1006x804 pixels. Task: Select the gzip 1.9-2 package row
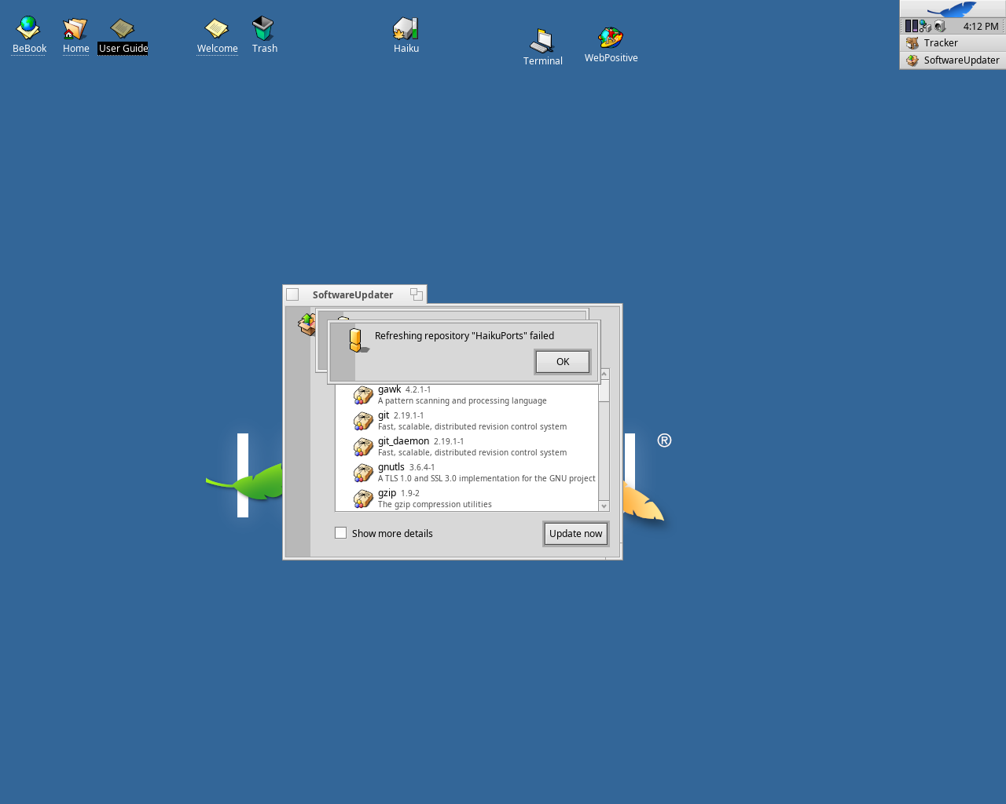pos(468,499)
